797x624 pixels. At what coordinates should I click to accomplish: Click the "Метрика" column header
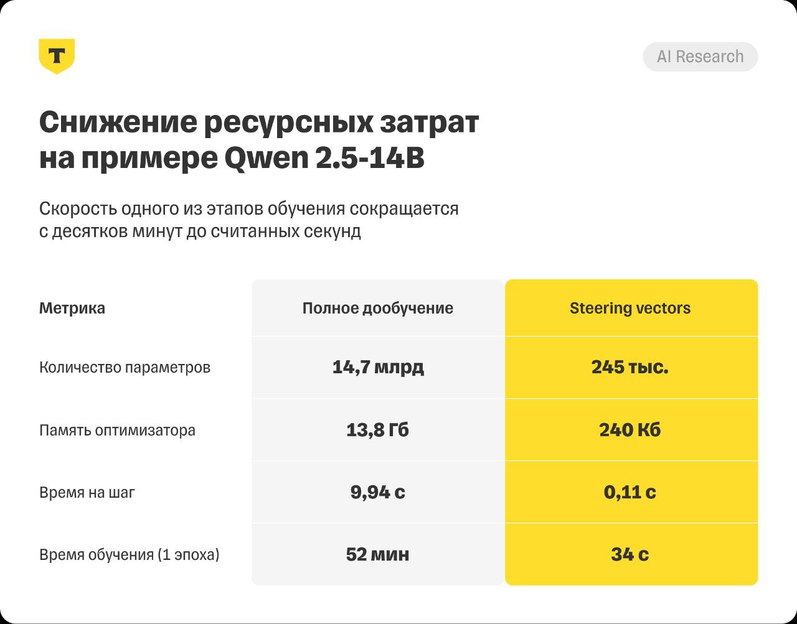tap(72, 308)
